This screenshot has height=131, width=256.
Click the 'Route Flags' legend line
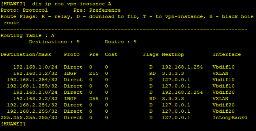(x=127, y=16)
